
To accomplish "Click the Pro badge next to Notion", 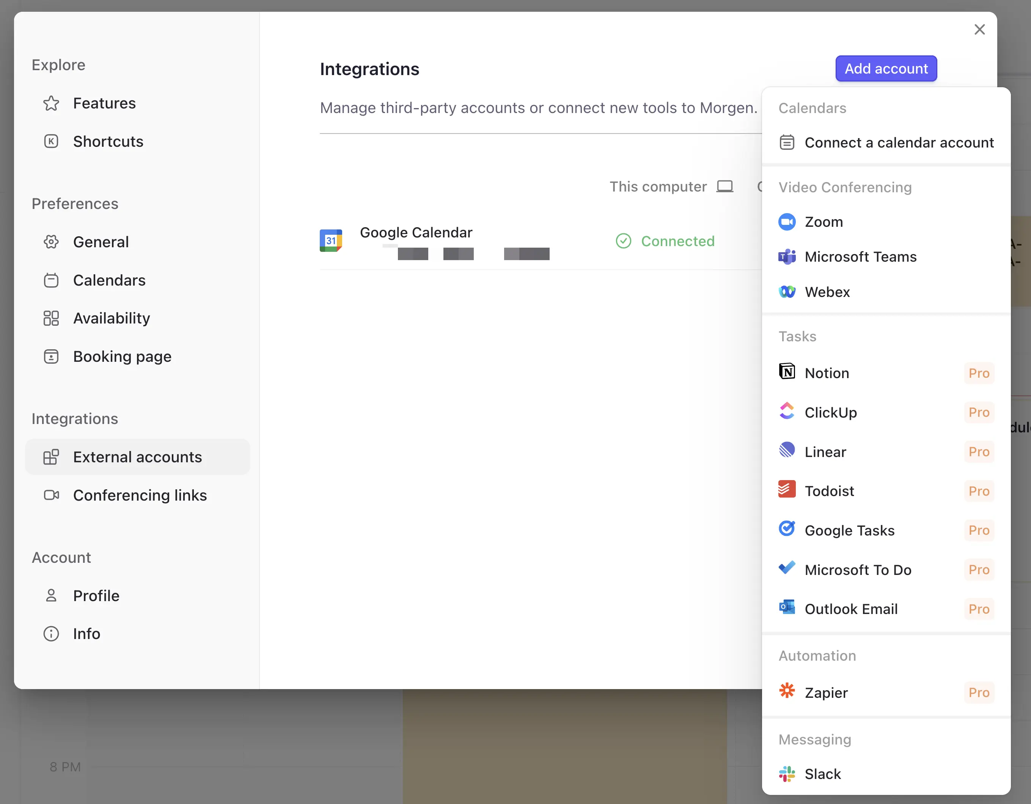I will click(x=979, y=374).
